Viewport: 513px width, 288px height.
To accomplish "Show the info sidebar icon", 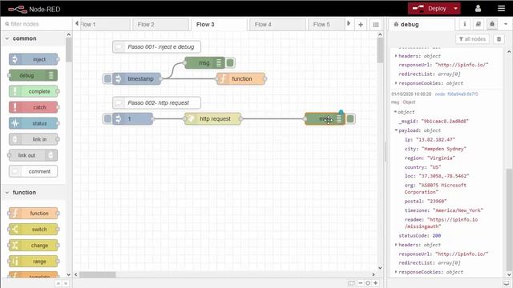I will coord(465,24).
